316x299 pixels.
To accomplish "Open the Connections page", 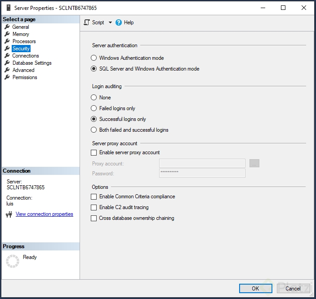I will 26,56.
